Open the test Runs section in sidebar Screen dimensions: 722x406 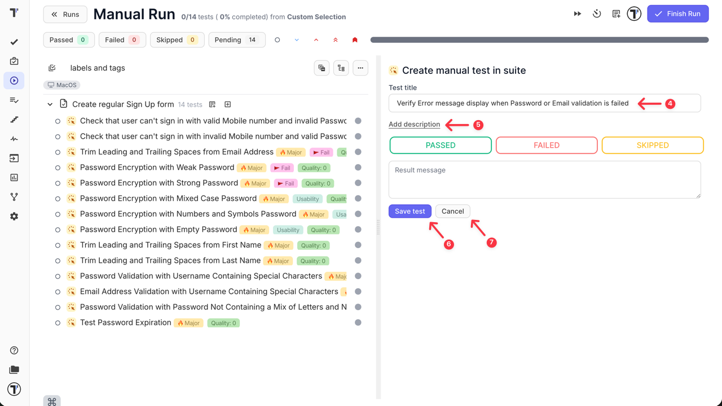pos(14,80)
